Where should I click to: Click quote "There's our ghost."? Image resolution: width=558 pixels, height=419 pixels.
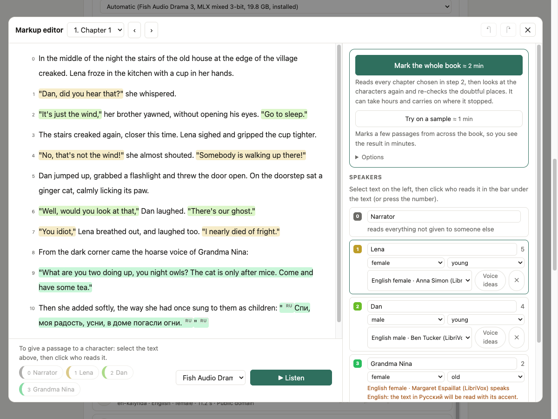click(x=221, y=211)
